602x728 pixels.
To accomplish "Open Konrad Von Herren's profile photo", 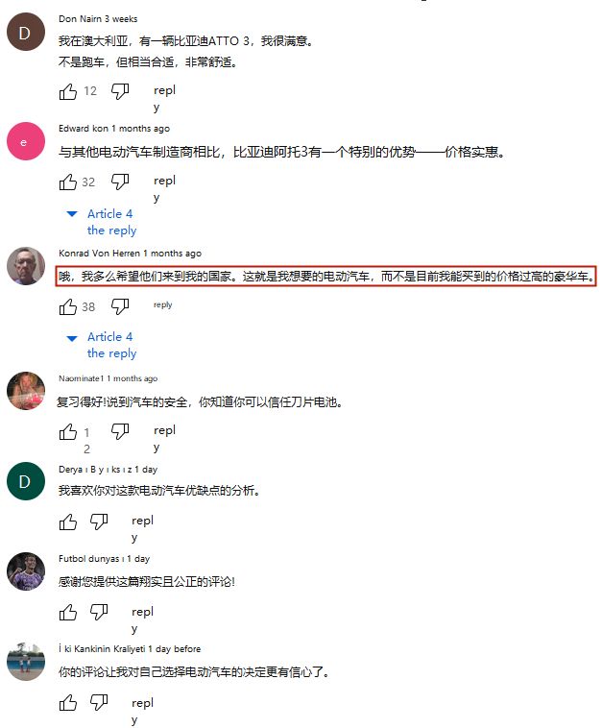I will pos(26,266).
